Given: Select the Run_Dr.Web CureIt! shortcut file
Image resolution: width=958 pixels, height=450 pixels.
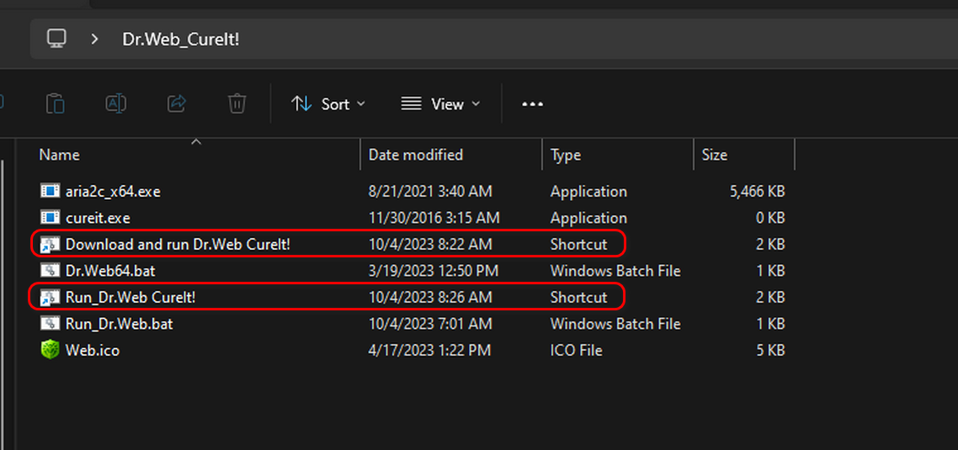Looking at the screenshot, I should 130,297.
